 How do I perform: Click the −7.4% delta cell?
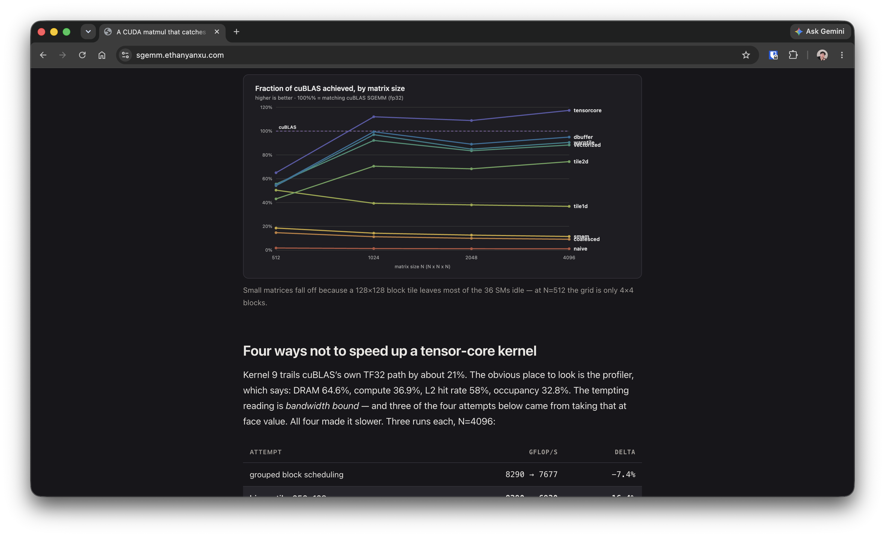pos(623,475)
